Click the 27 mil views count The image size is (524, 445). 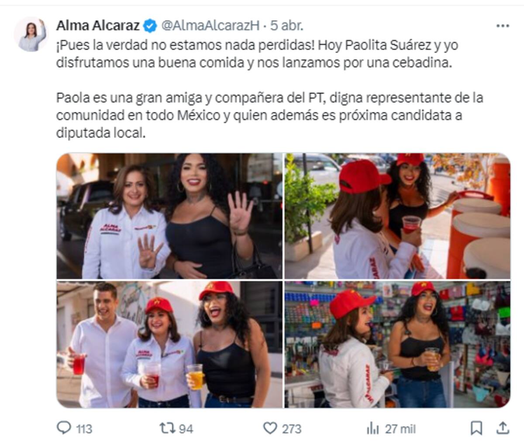coord(400,429)
